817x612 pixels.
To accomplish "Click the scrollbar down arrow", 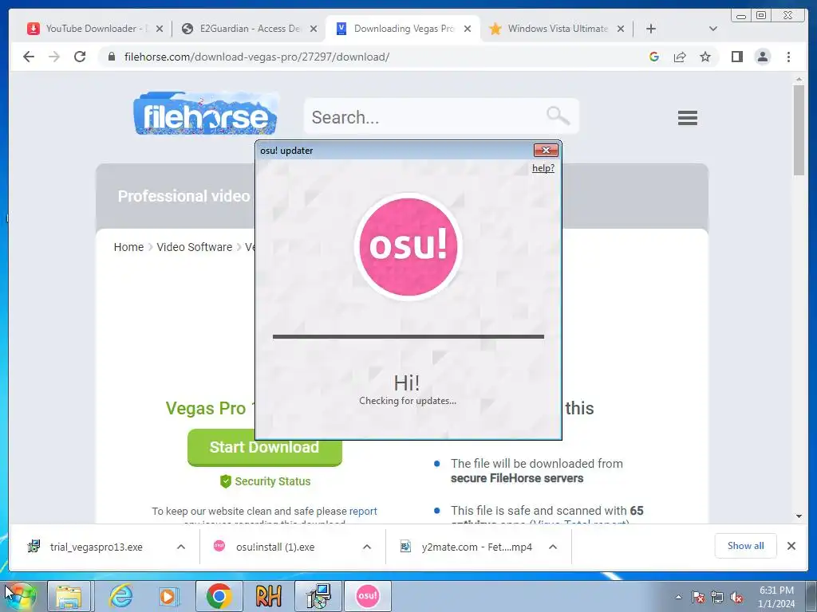I will [799, 516].
